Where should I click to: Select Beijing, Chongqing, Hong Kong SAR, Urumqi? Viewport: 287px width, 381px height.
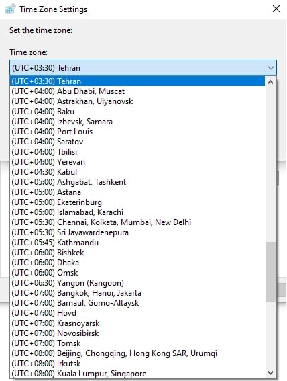pos(137,353)
